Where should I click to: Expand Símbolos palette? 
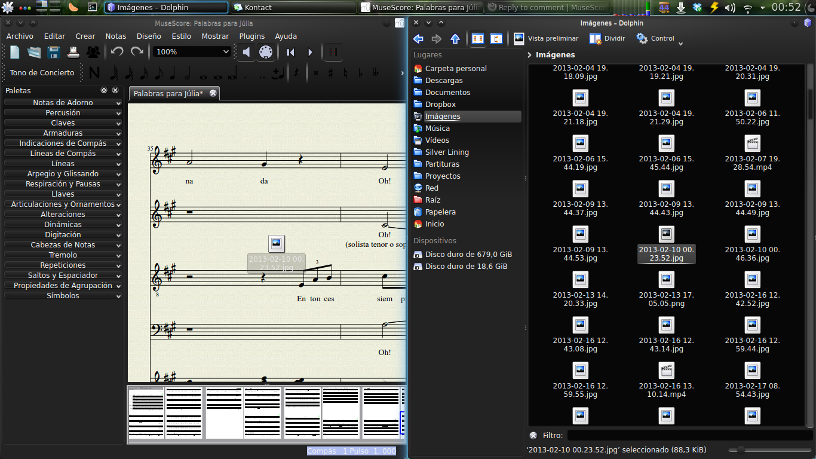[x=63, y=296]
